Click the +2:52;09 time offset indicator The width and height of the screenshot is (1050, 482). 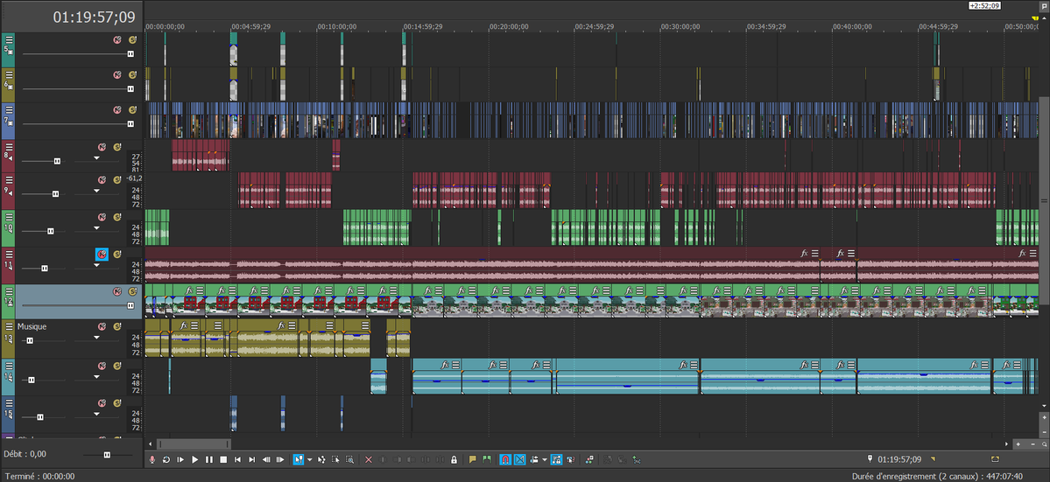coord(984,5)
